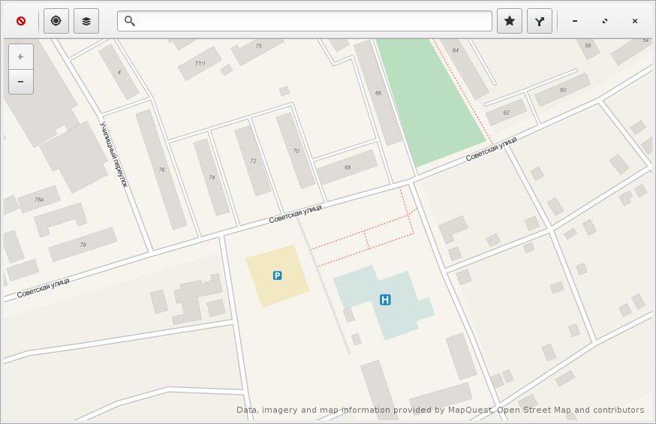Click the magnifier search icon
Image resolution: width=656 pixels, height=424 pixels.
pos(130,21)
